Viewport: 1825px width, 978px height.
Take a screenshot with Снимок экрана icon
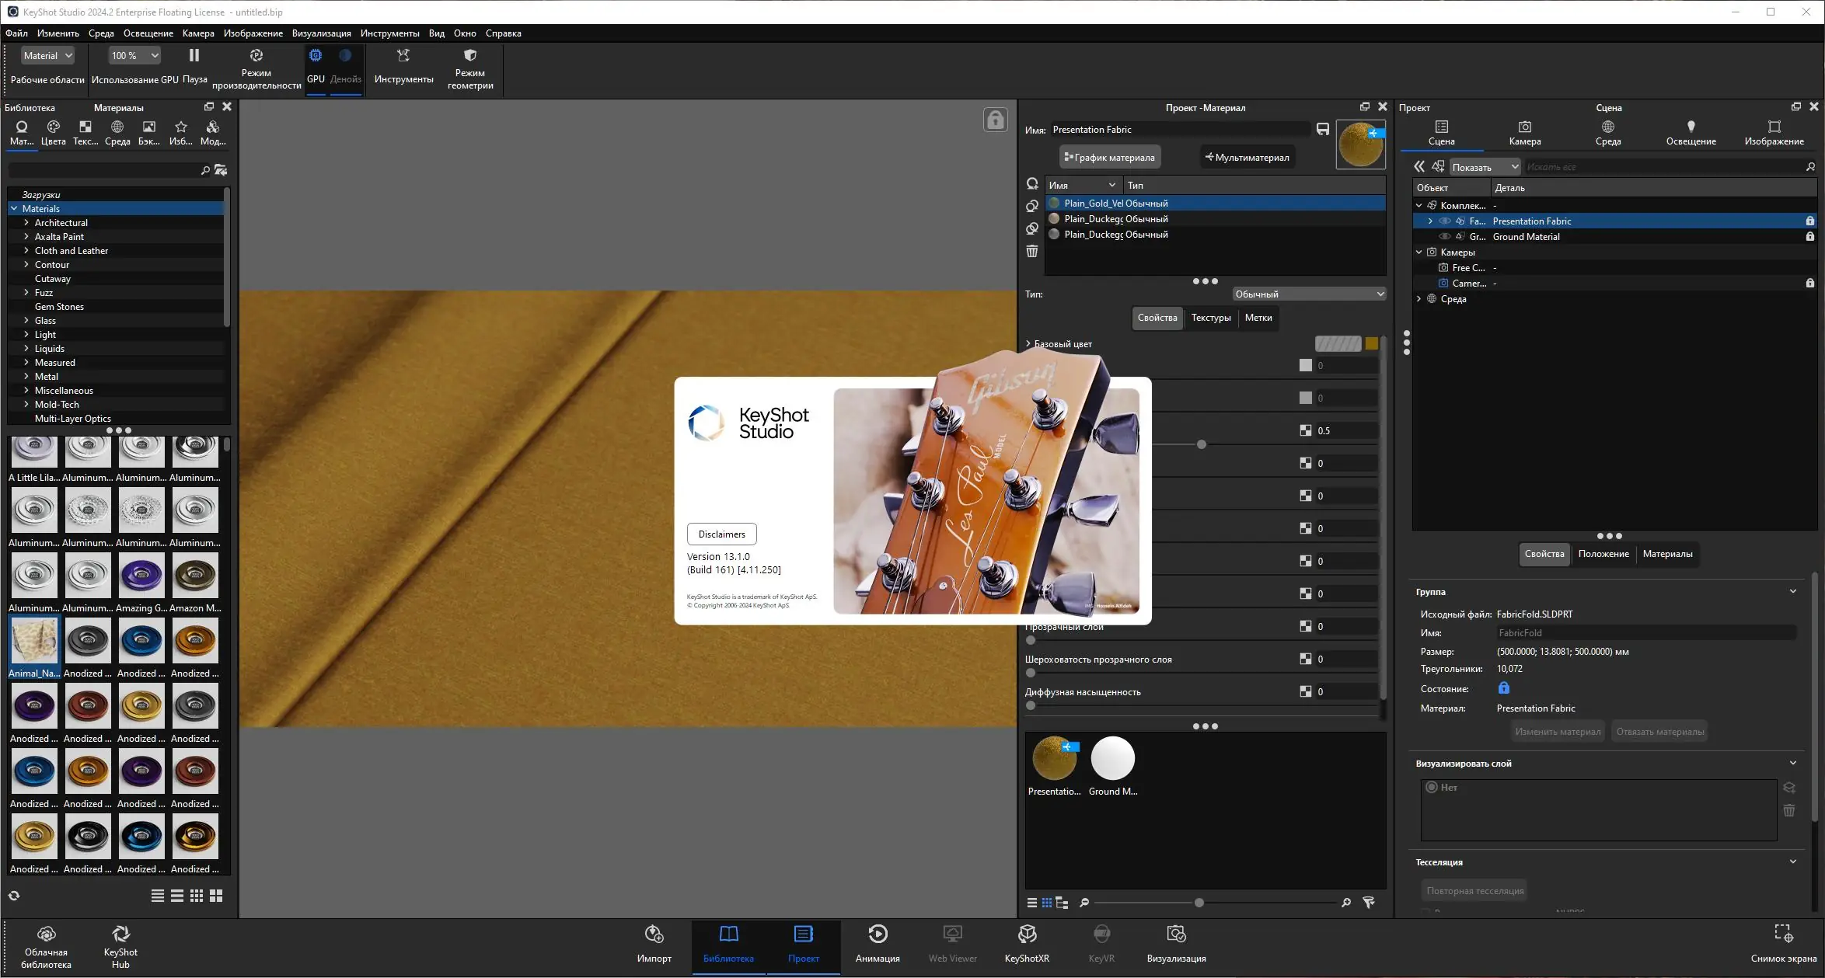[x=1783, y=933]
